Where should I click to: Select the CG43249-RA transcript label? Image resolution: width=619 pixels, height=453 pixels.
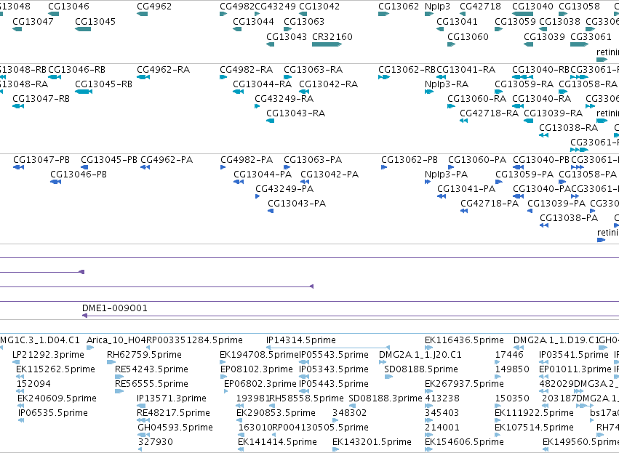(284, 99)
